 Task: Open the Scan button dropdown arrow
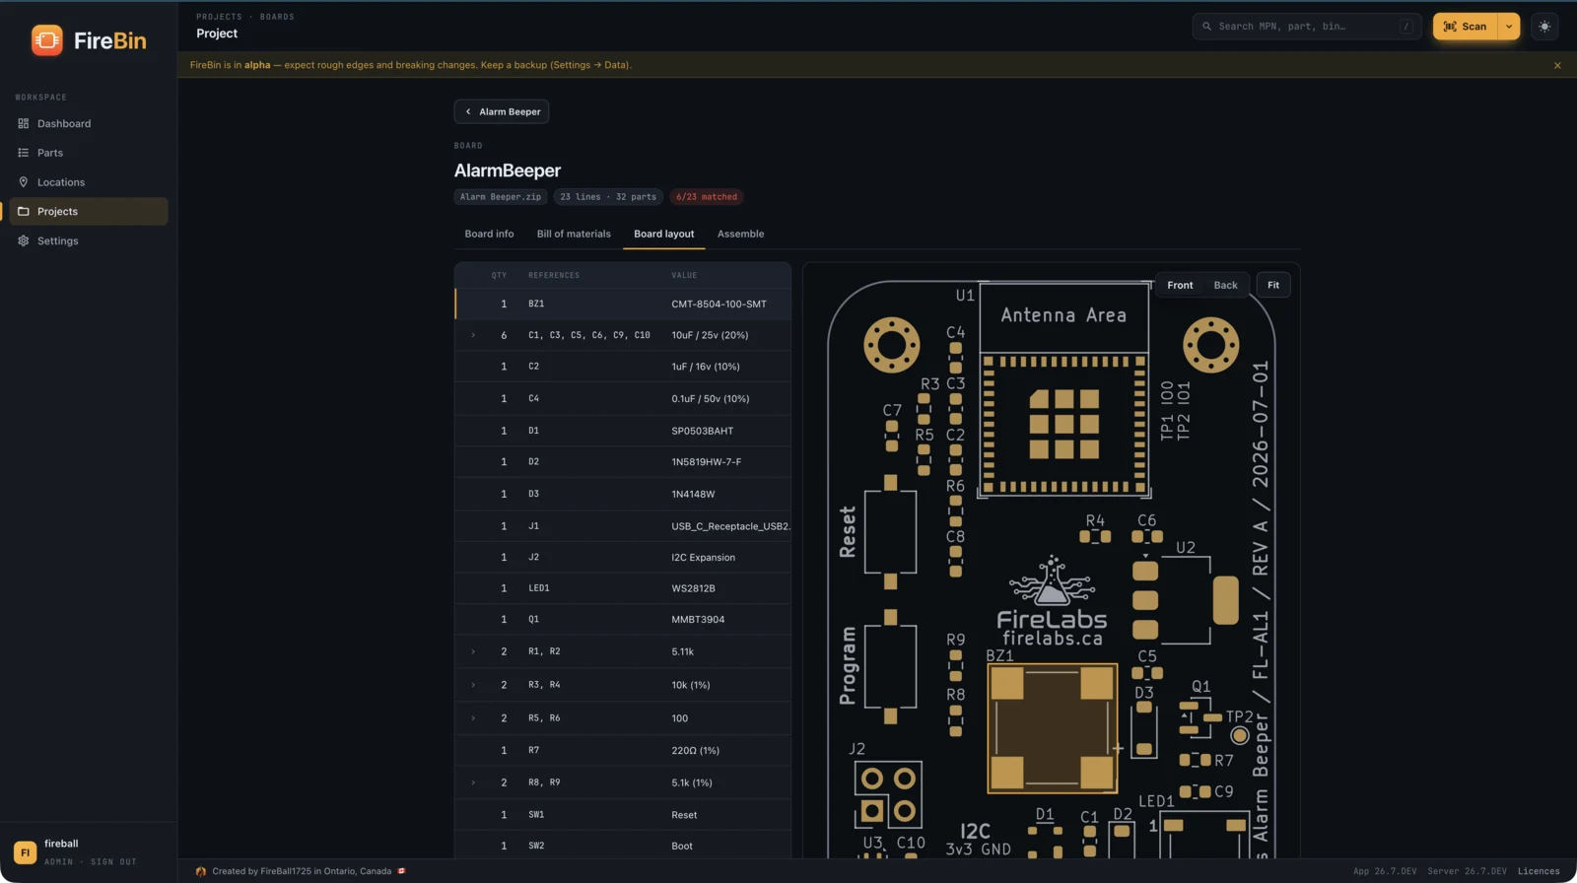(1509, 27)
